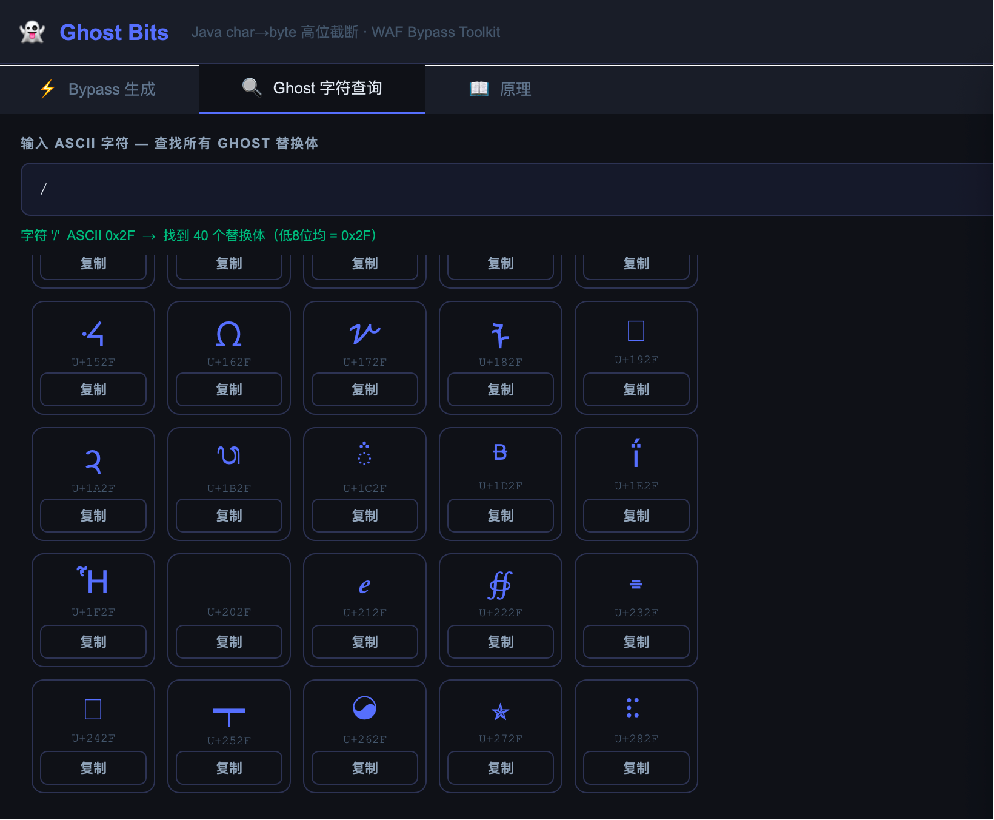The width and height of the screenshot is (994, 820).
Task: Click the book icon on 原理 tab
Action: [x=479, y=89]
